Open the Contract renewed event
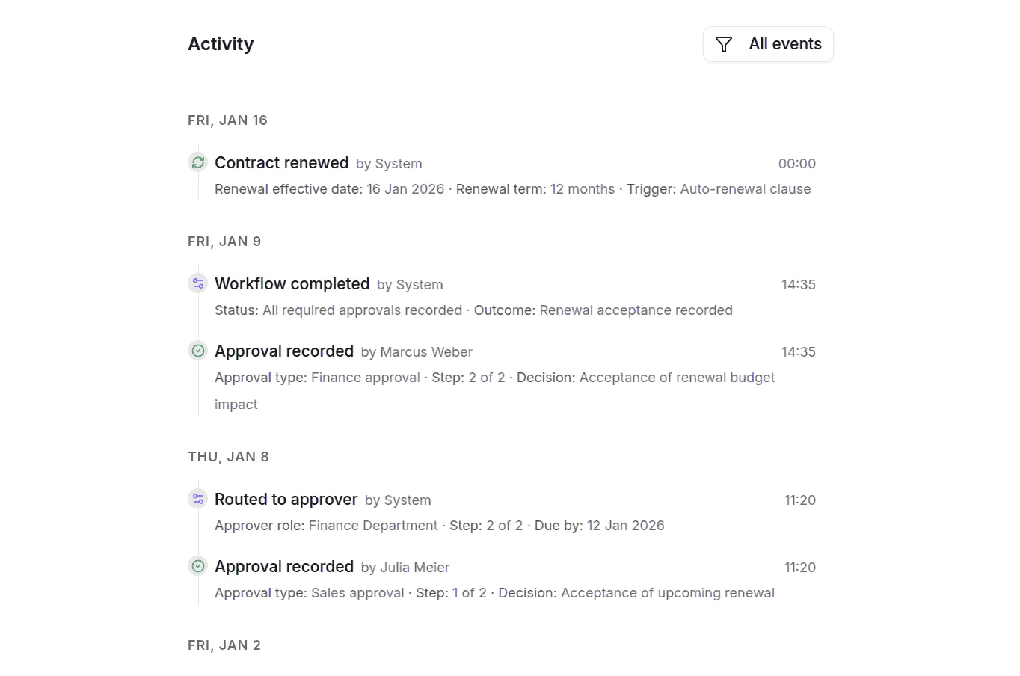Screen dimensions: 1020x676 [282, 162]
